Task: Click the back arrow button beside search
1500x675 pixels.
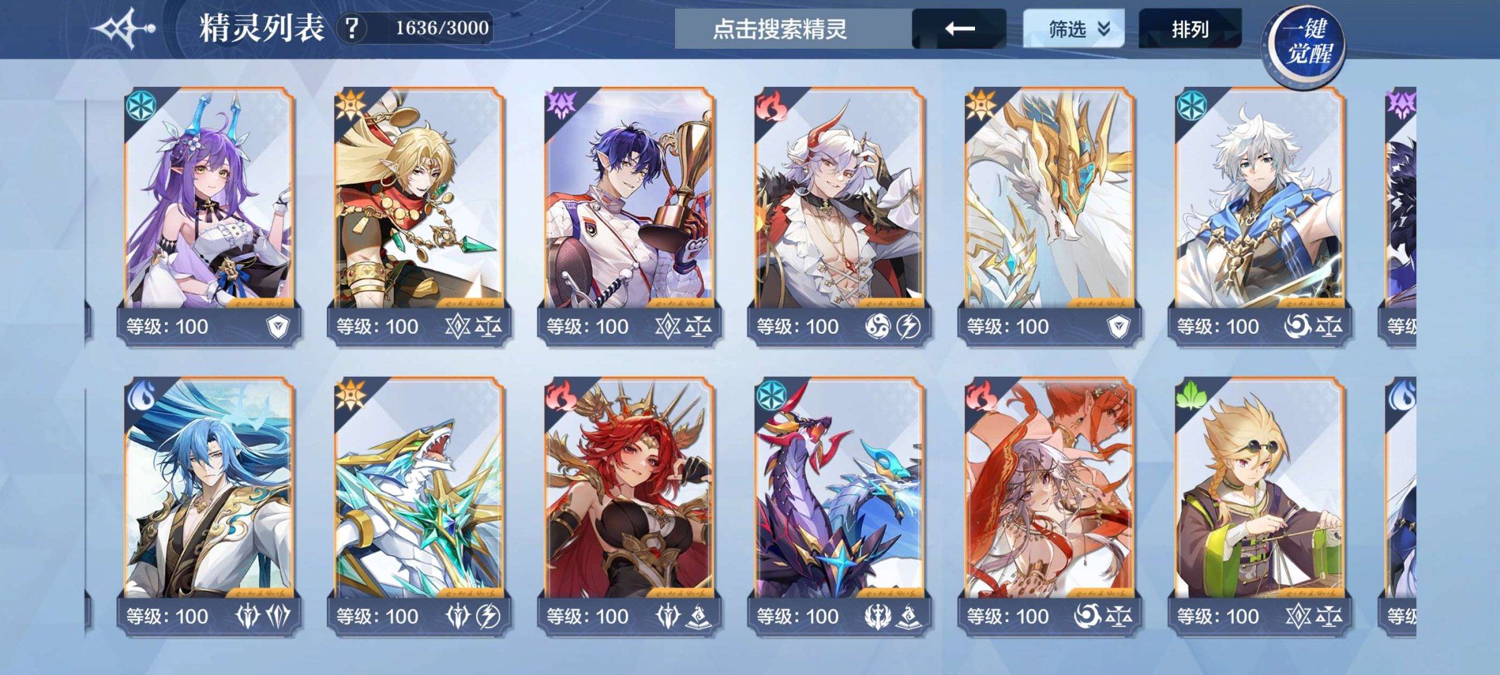Action: coord(959,29)
